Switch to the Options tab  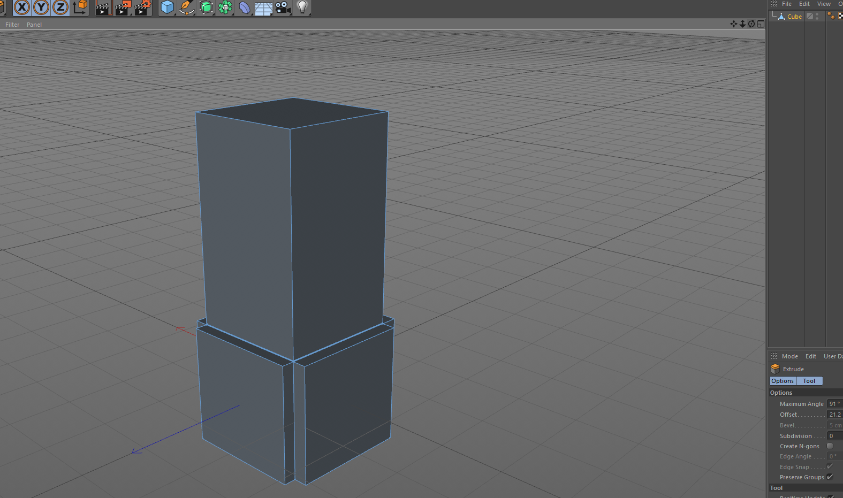783,381
